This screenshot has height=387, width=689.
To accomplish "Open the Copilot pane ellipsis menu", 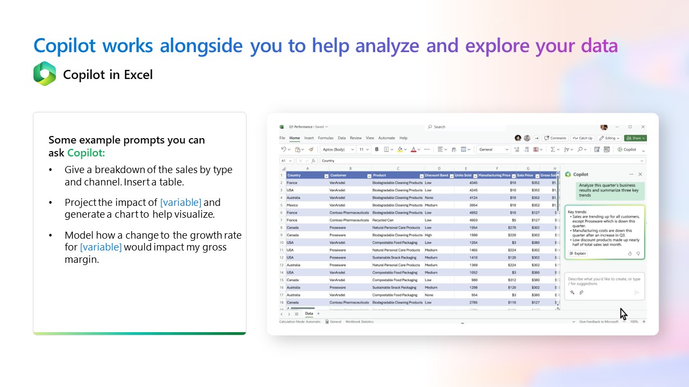I will 631,174.
